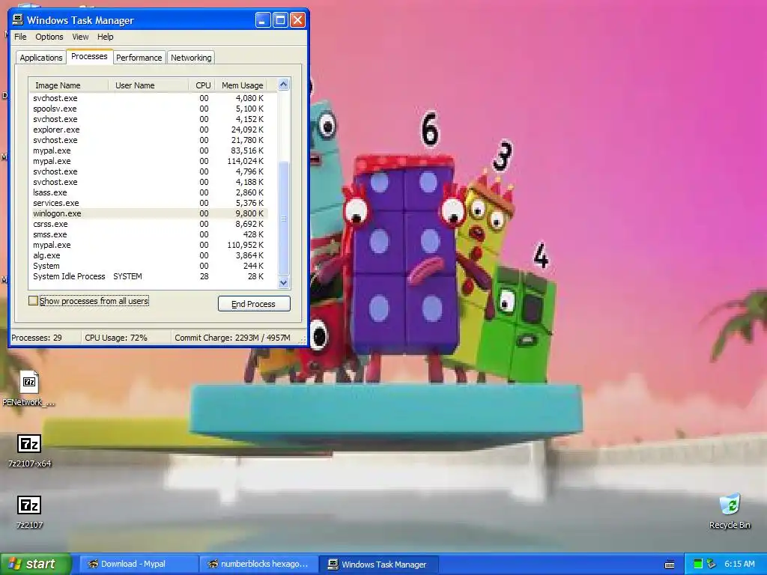The image size is (767, 575).
Task: Click the Task Manager title bar icon
Action: pyautogui.click(x=18, y=19)
